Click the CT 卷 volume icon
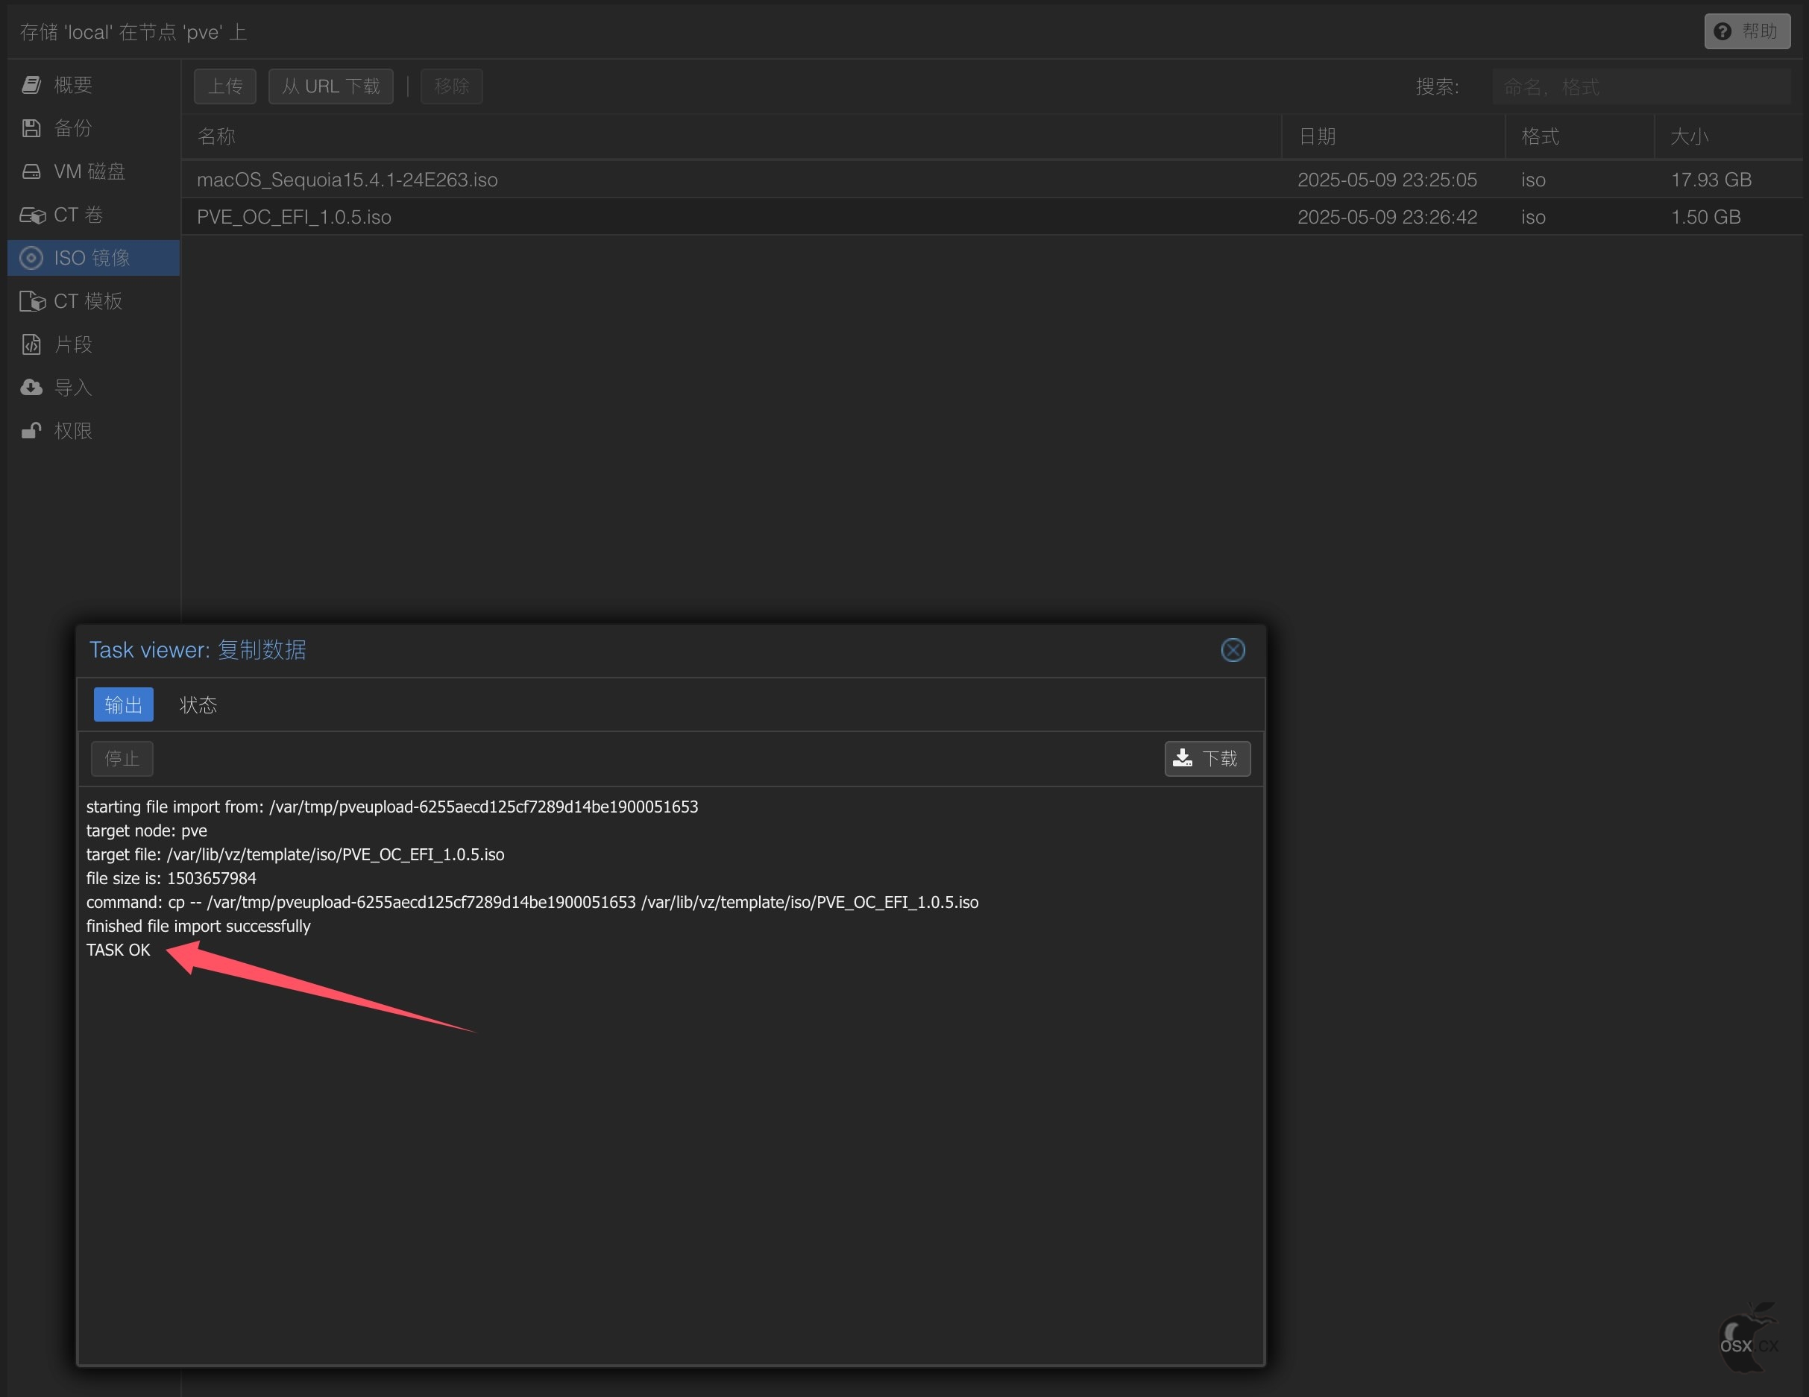Viewport: 1809px width, 1397px height. coord(32,215)
